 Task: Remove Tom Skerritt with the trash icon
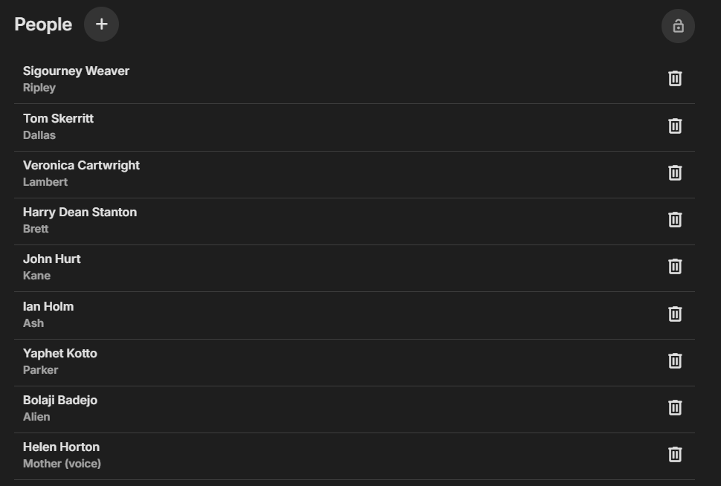[675, 126]
